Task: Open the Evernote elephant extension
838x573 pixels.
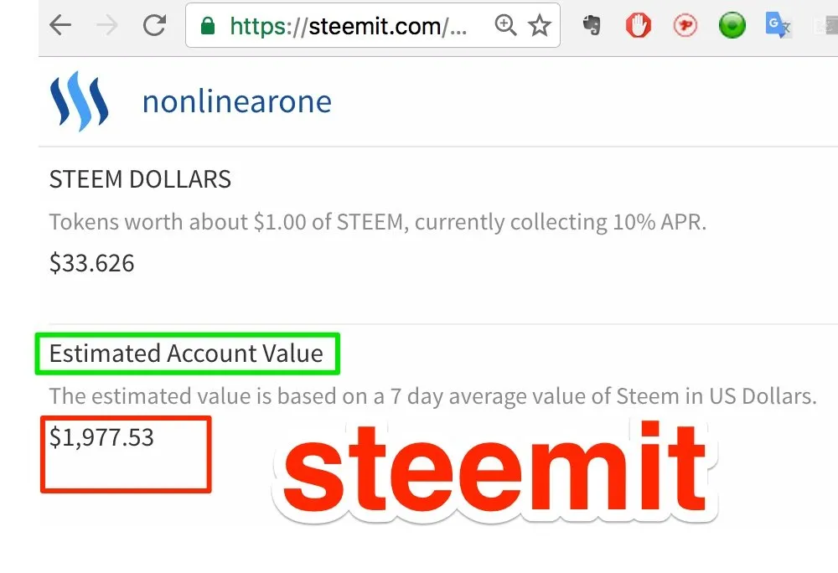Action: click(x=592, y=25)
